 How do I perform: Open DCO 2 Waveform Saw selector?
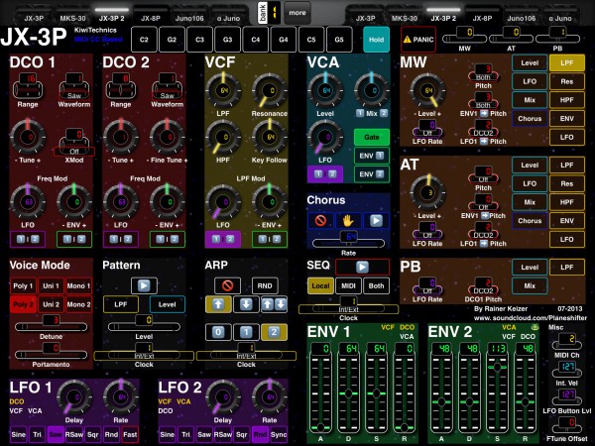[x=168, y=86]
